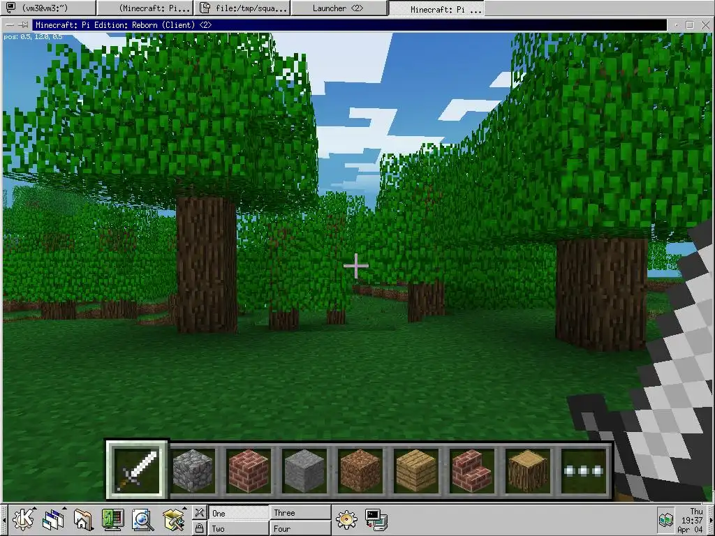This screenshot has width=715, height=536.
Task: Click the panel's left hide arrow
Action: tap(3, 519)
